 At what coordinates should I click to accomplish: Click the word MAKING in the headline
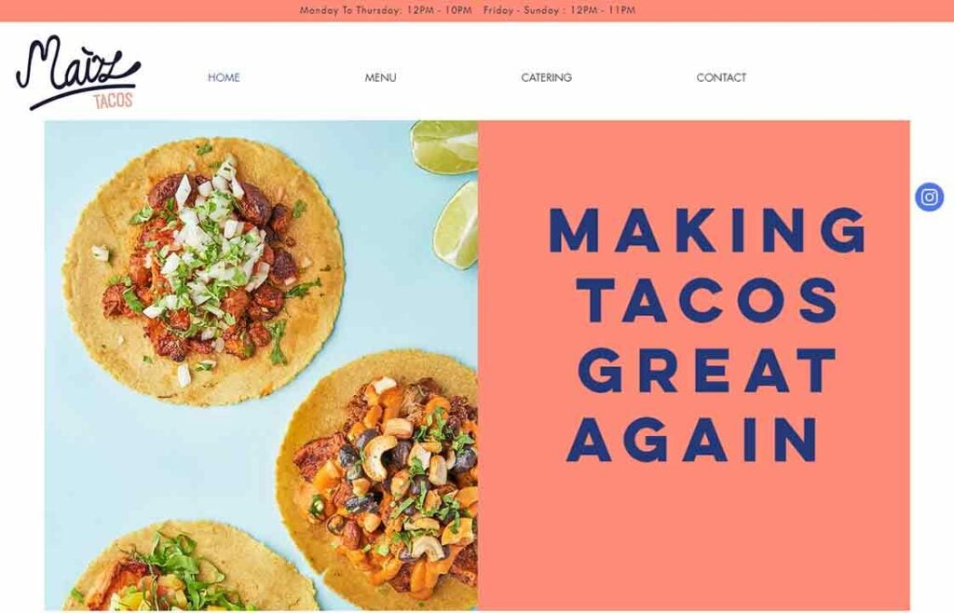708,230
